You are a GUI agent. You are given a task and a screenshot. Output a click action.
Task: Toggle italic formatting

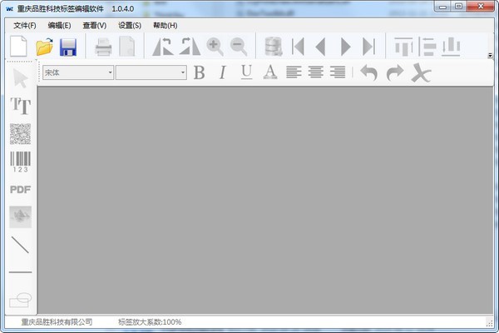pos(222,72)
